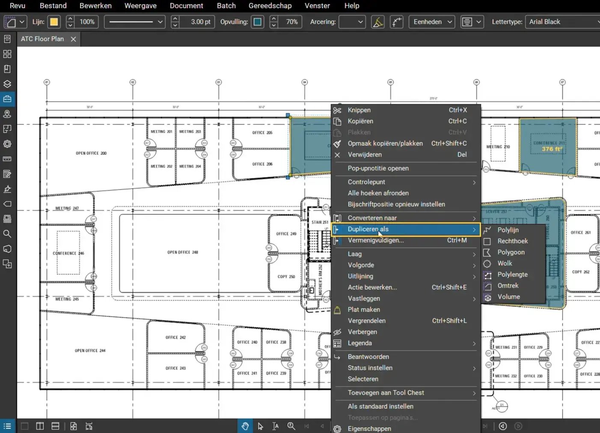The image size is (600, 433).
Task: Choose Vermenigvuldigen from context menu
Action: click(406, 240)
